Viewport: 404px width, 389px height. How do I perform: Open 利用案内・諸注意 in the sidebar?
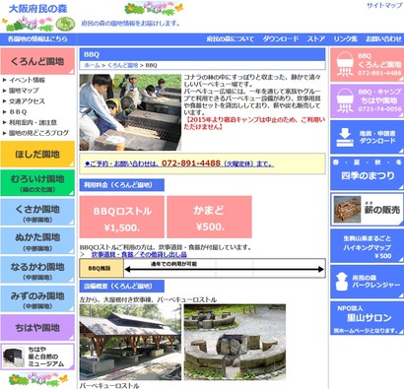coord(33,122)
